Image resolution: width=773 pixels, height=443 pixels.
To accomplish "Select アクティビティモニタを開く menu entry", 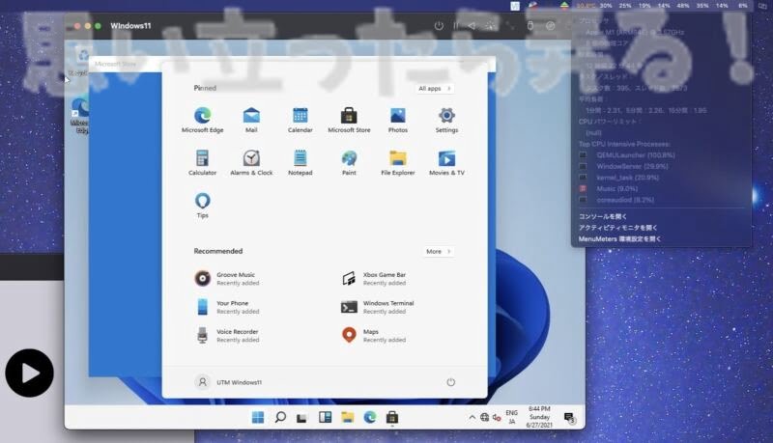I will coord(617,228).
